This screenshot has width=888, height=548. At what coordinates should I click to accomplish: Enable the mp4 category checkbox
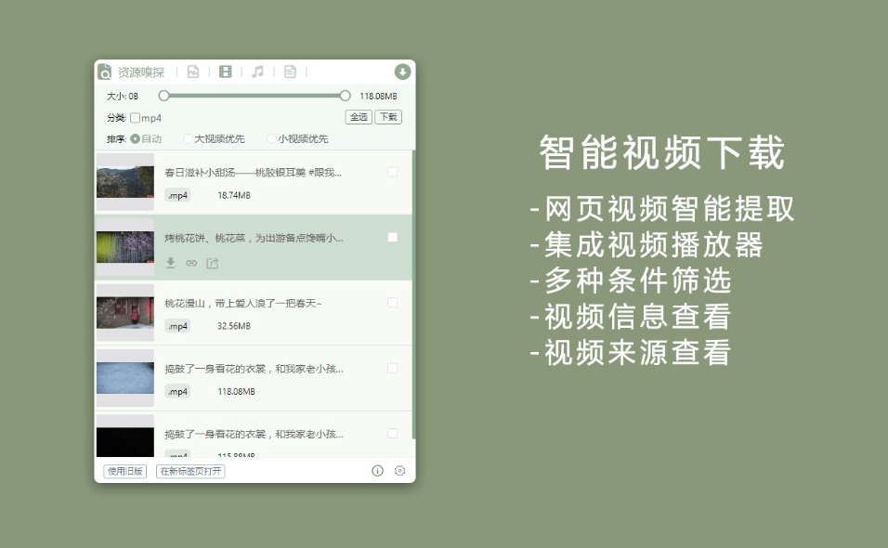[136, 117]
